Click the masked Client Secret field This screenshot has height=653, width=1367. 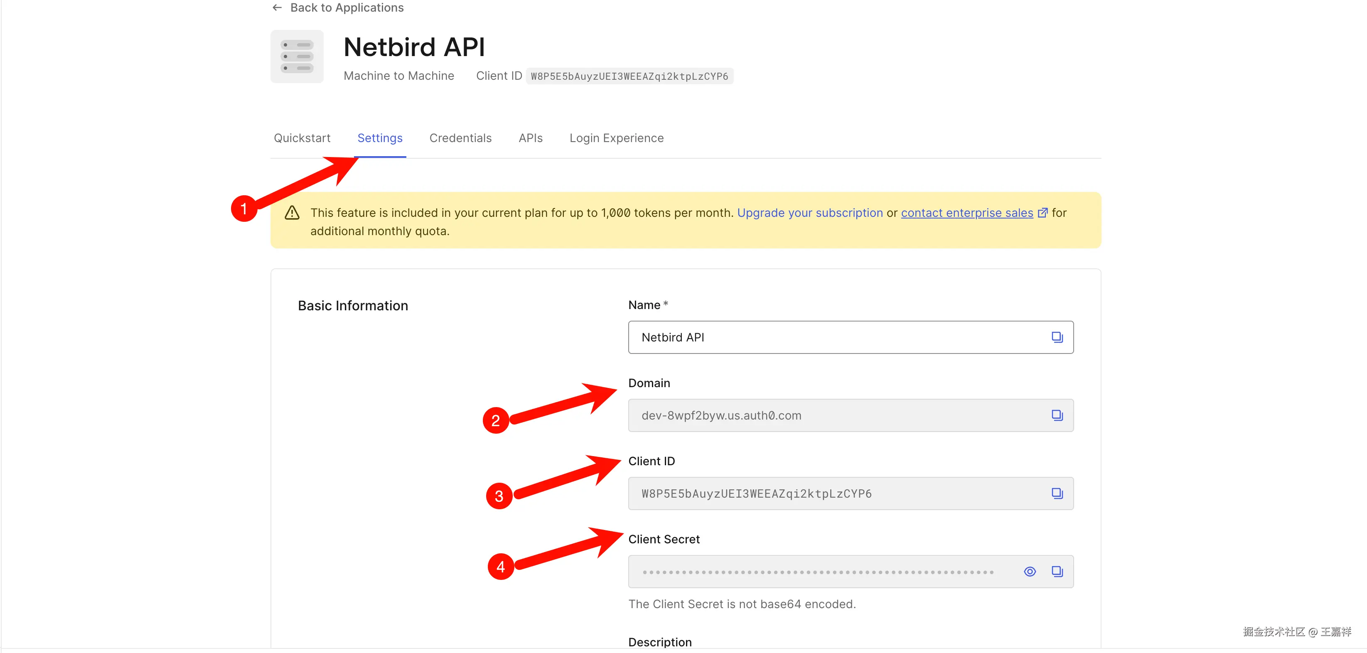pos(850,571)
